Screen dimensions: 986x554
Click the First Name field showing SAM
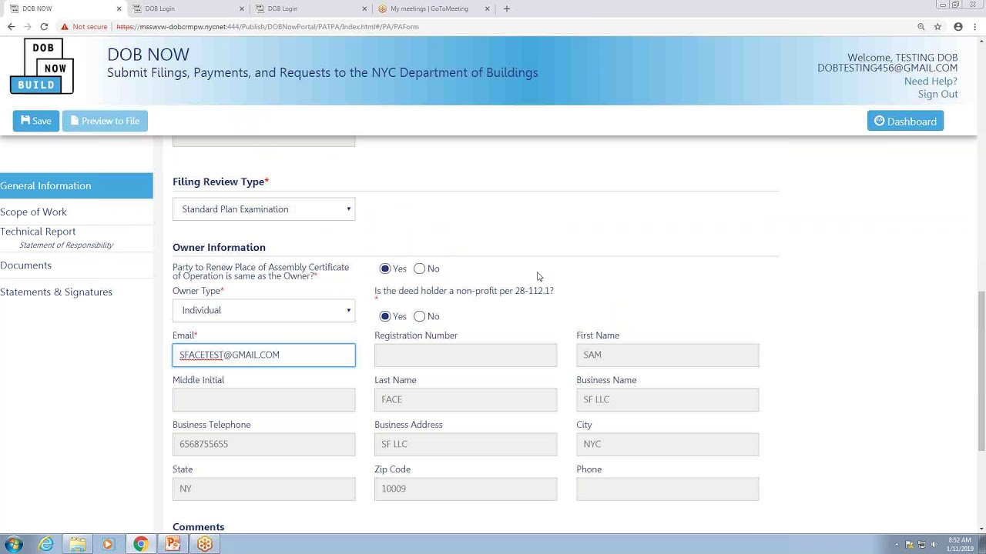(x=667, y=355)
